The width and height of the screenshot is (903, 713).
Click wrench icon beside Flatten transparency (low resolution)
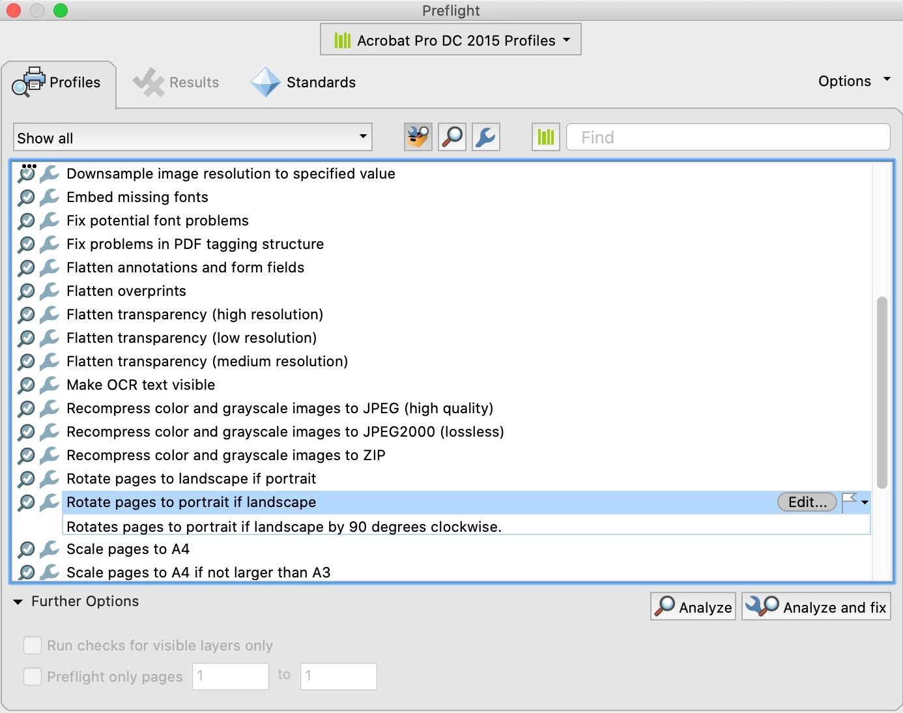pos(50,338)
